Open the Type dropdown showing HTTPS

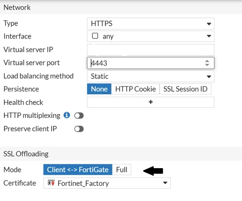[151, 23]
